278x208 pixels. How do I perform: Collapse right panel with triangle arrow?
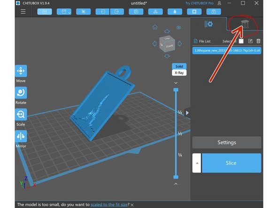187,113
